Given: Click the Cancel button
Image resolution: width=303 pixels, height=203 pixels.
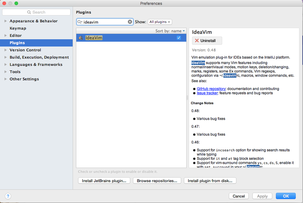Looking at the screenshot, I should coord(239,196).
